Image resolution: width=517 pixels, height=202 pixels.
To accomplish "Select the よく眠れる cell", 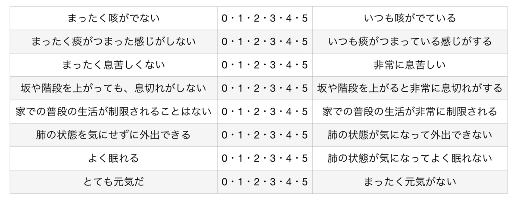I will coord(114,159).
